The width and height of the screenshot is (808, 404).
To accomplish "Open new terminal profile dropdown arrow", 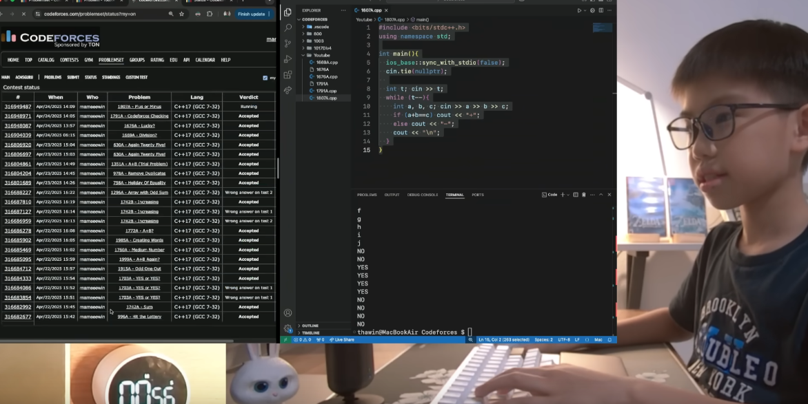I will pyautogui.click(x=568, y=195).
